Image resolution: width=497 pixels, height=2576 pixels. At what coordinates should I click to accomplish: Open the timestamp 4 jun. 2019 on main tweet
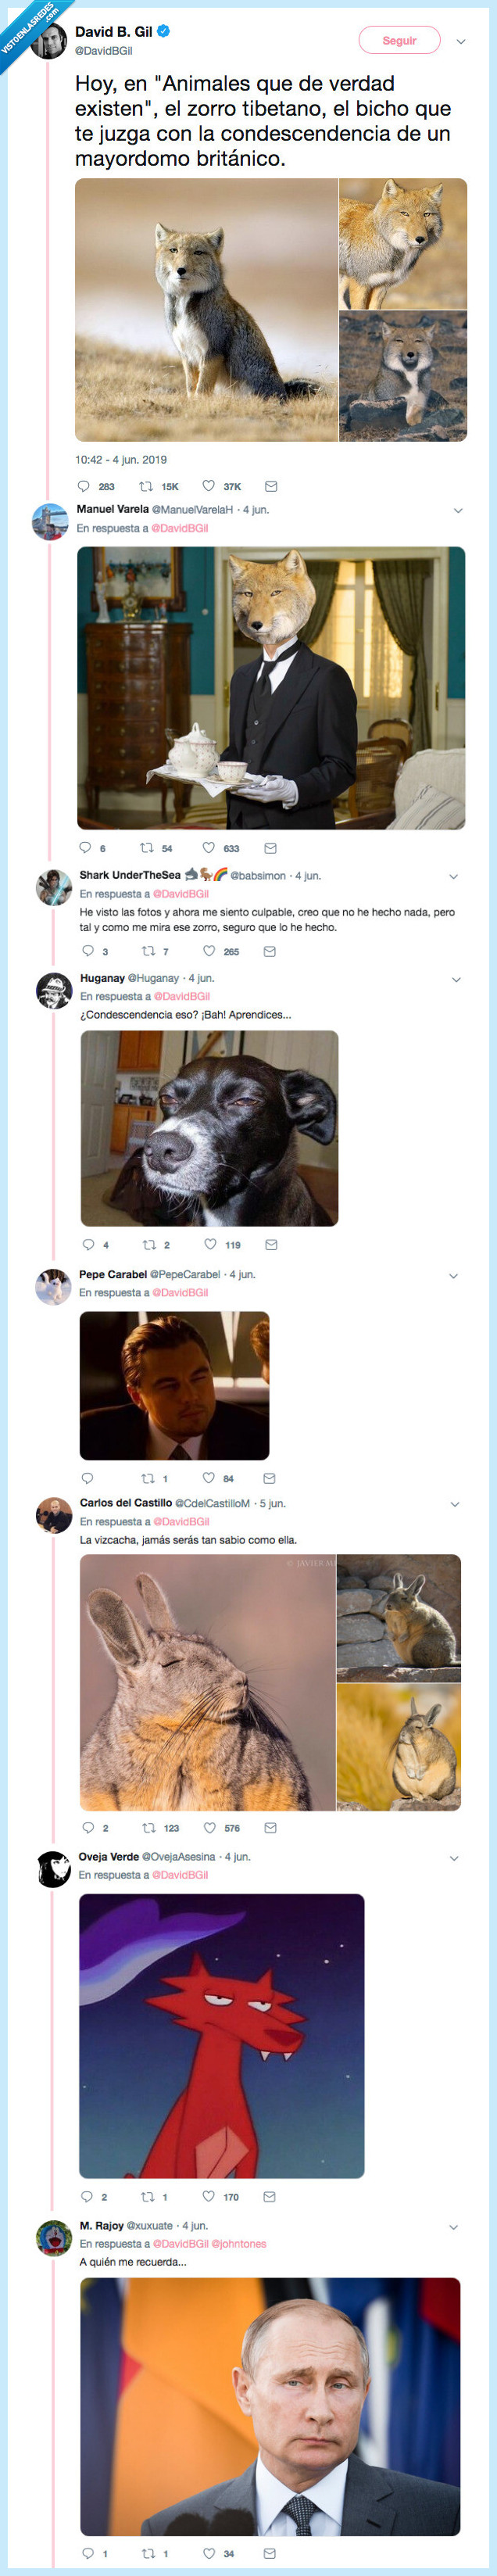pyautogui.click(x=118, y=463)
